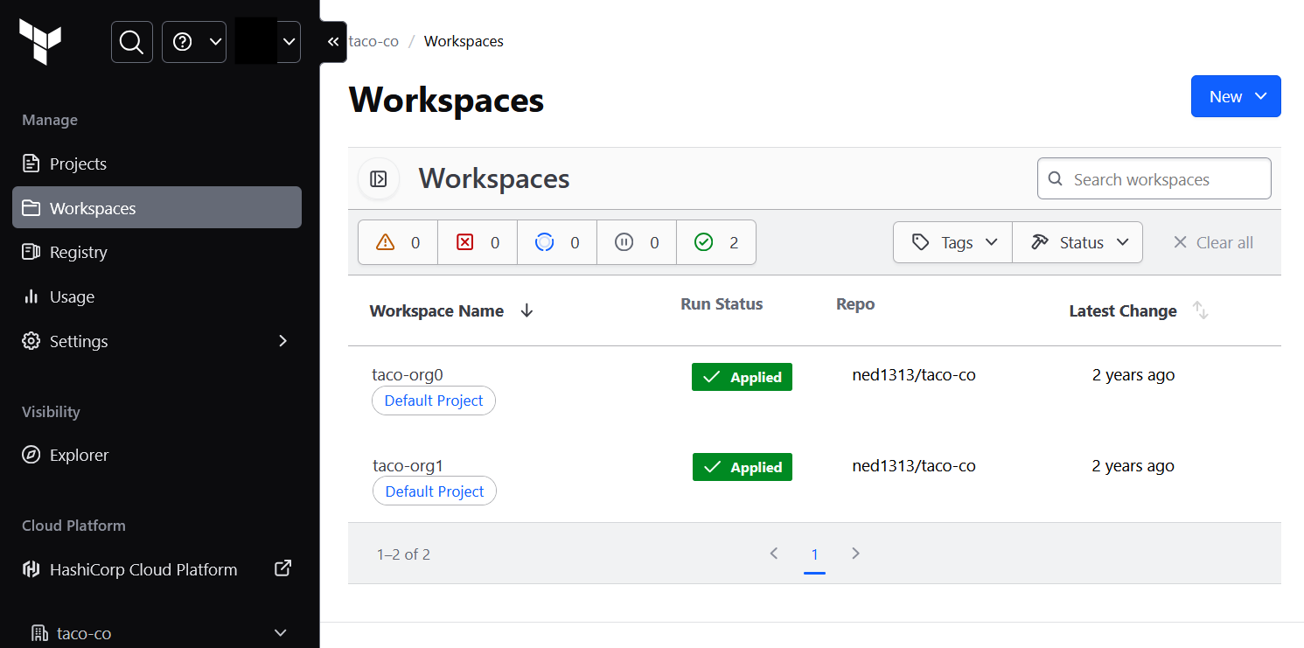Viewport: 1304px width, 648px height.
Task: Filter by applied success status
Action: coord(716,242)
